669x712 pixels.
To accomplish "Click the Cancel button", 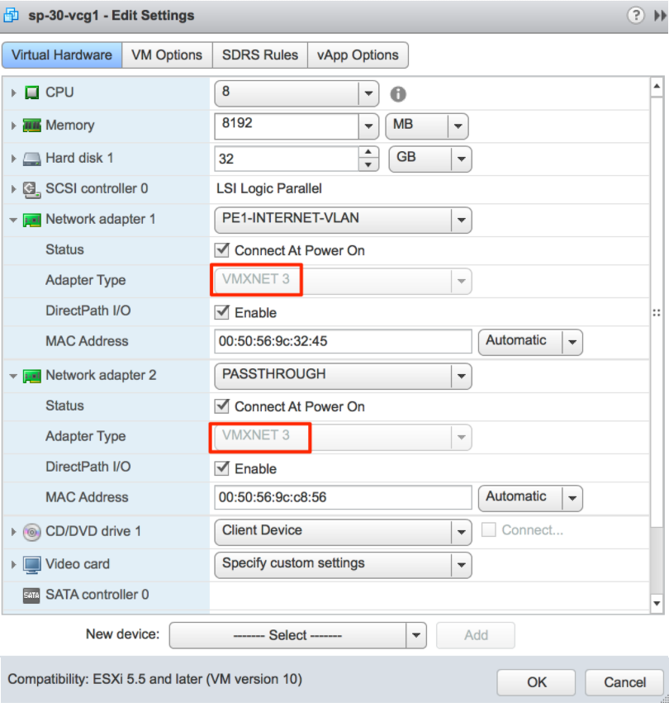I will pos(624,682).
